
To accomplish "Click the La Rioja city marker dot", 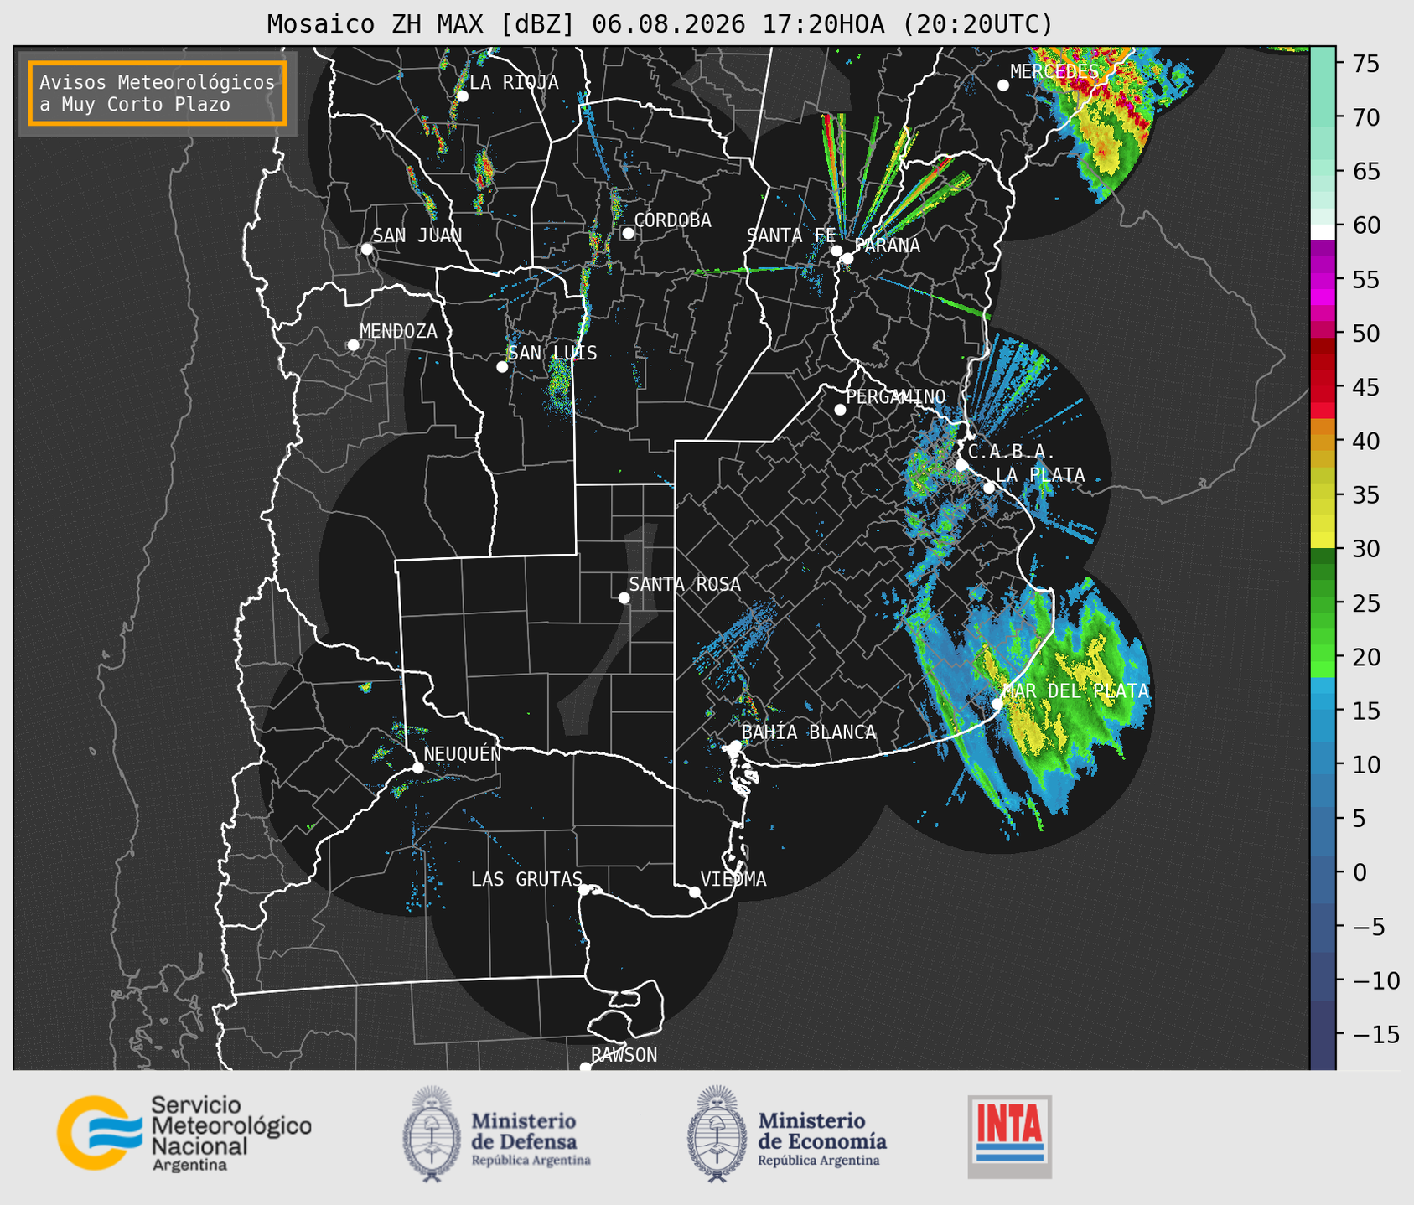I will tap(462, 96).
